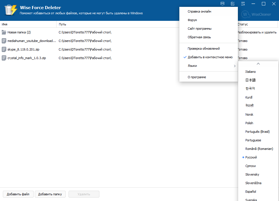Click the feedback chat bubble icon
The width and height of the screenshot is (279, 201).
click(x=222, y=4)
